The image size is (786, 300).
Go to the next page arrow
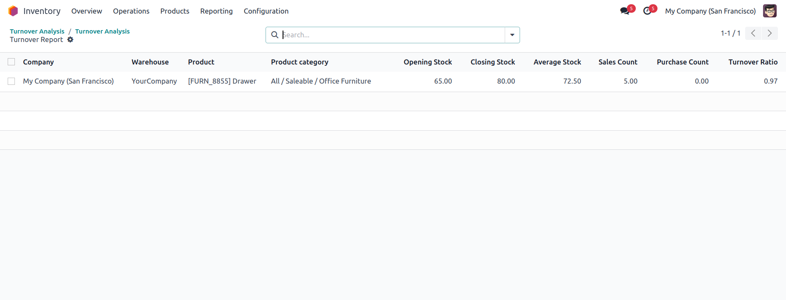pyautogui.click(x=769, y=33)
